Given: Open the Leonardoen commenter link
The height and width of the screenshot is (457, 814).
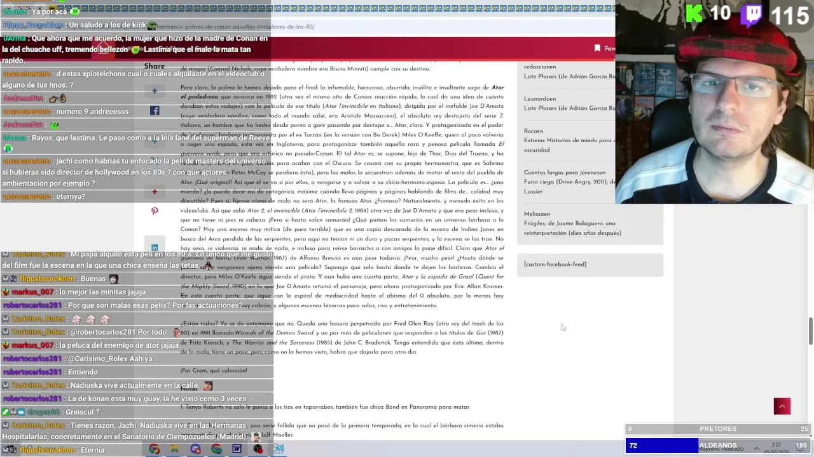Looking at the screenshot, I should coord(540,99).
